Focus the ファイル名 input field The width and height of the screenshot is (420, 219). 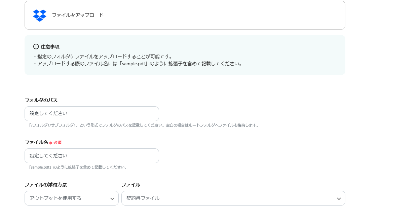(91, 156)
